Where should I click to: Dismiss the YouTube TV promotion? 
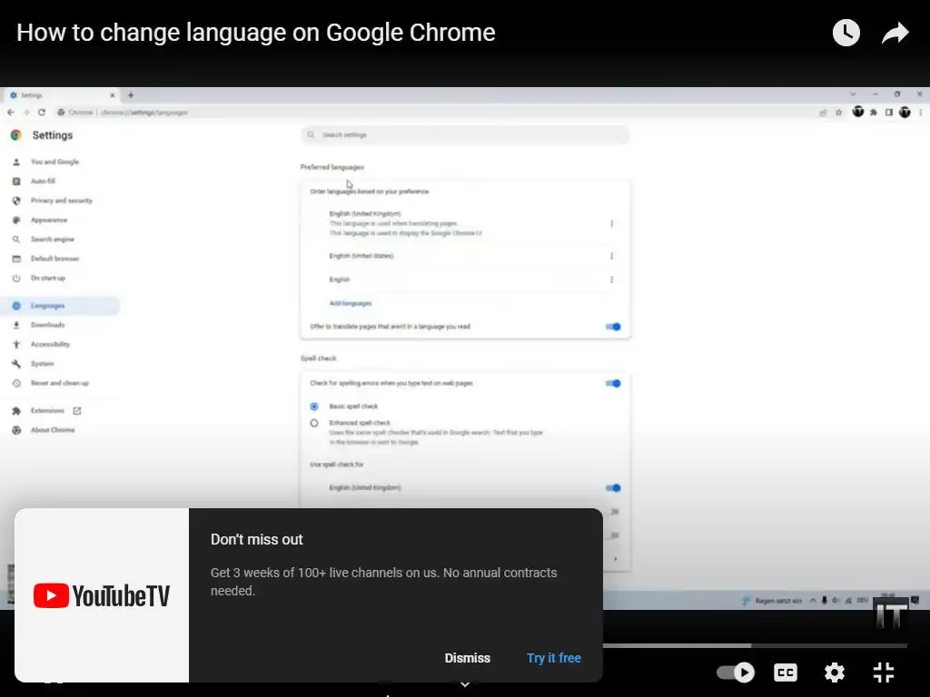coord(468,658)
